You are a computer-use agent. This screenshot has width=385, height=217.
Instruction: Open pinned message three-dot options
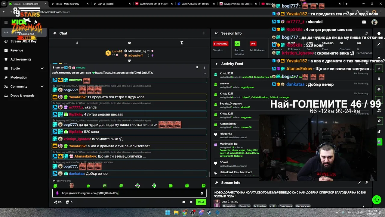(x=205, y=68)
